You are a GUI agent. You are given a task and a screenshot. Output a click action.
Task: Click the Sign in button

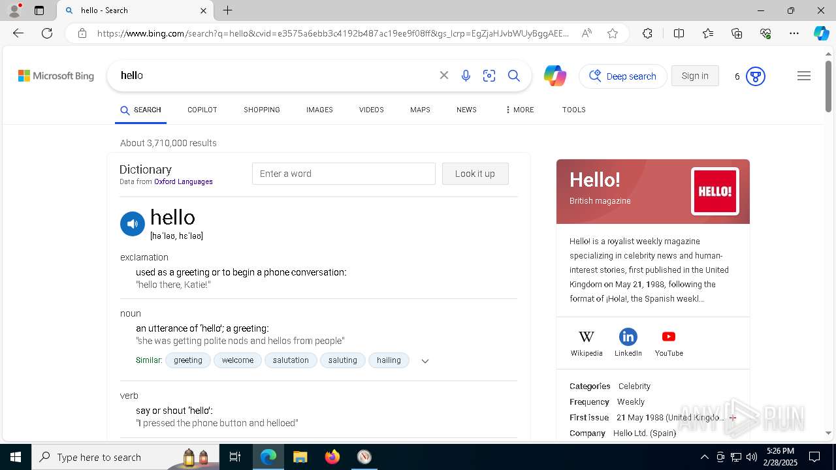(695, 76)
